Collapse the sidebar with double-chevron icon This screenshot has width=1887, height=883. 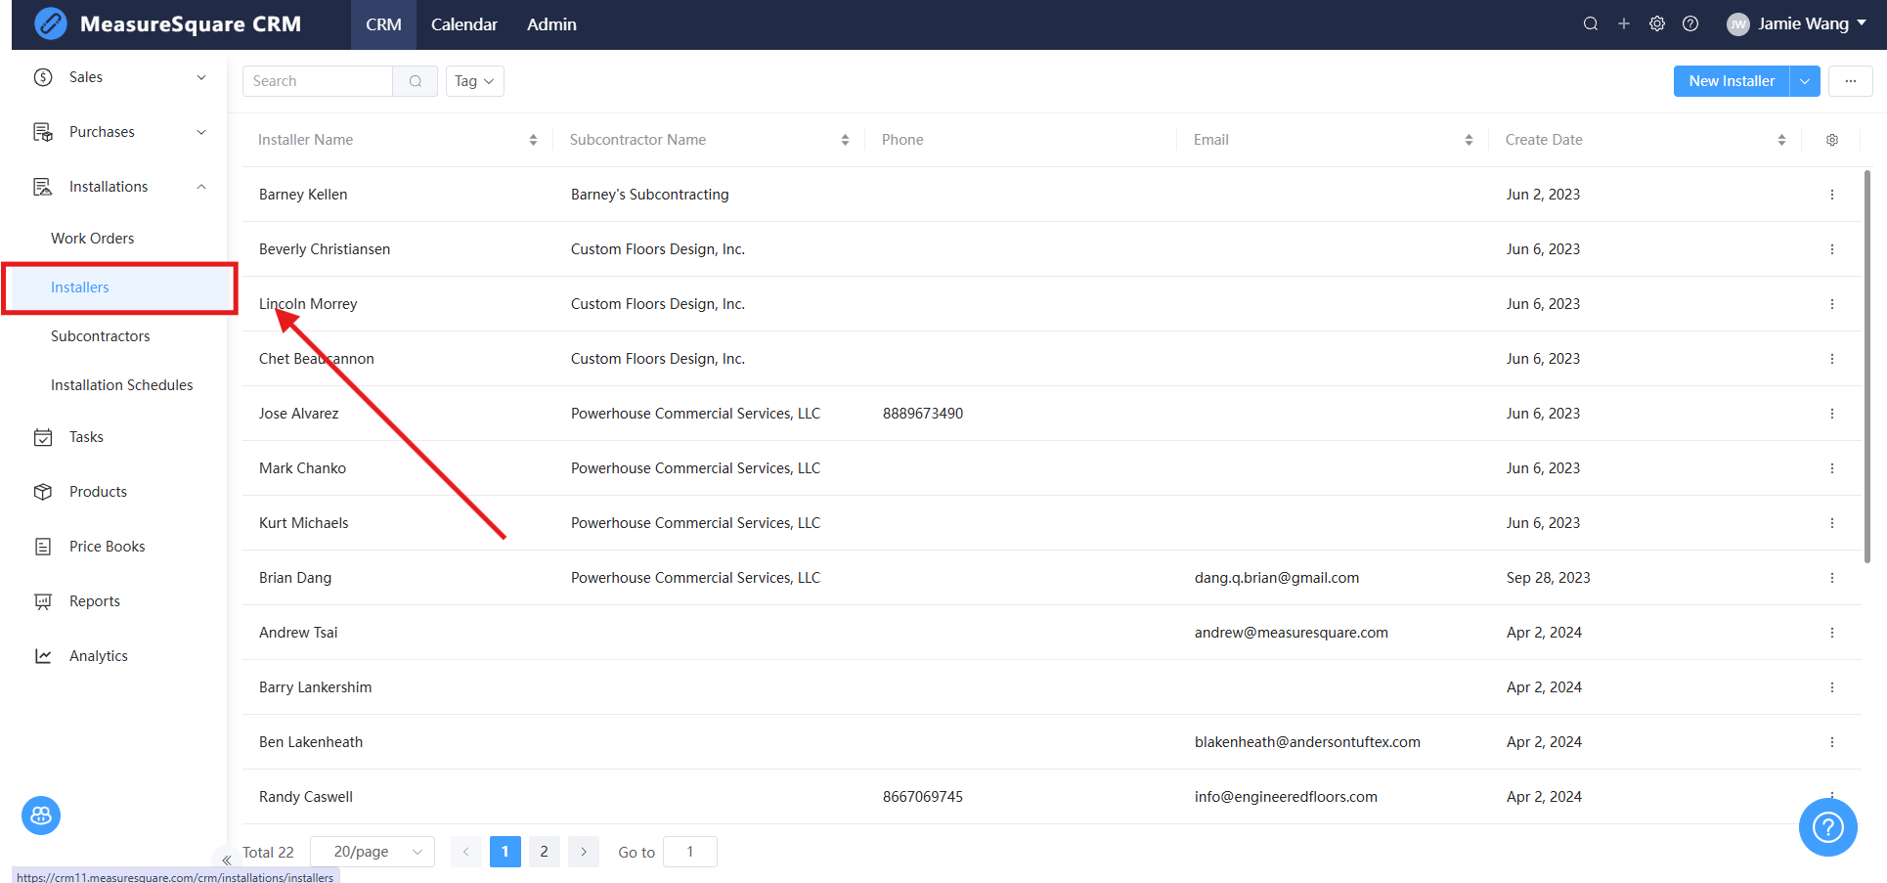click(226, 861)
